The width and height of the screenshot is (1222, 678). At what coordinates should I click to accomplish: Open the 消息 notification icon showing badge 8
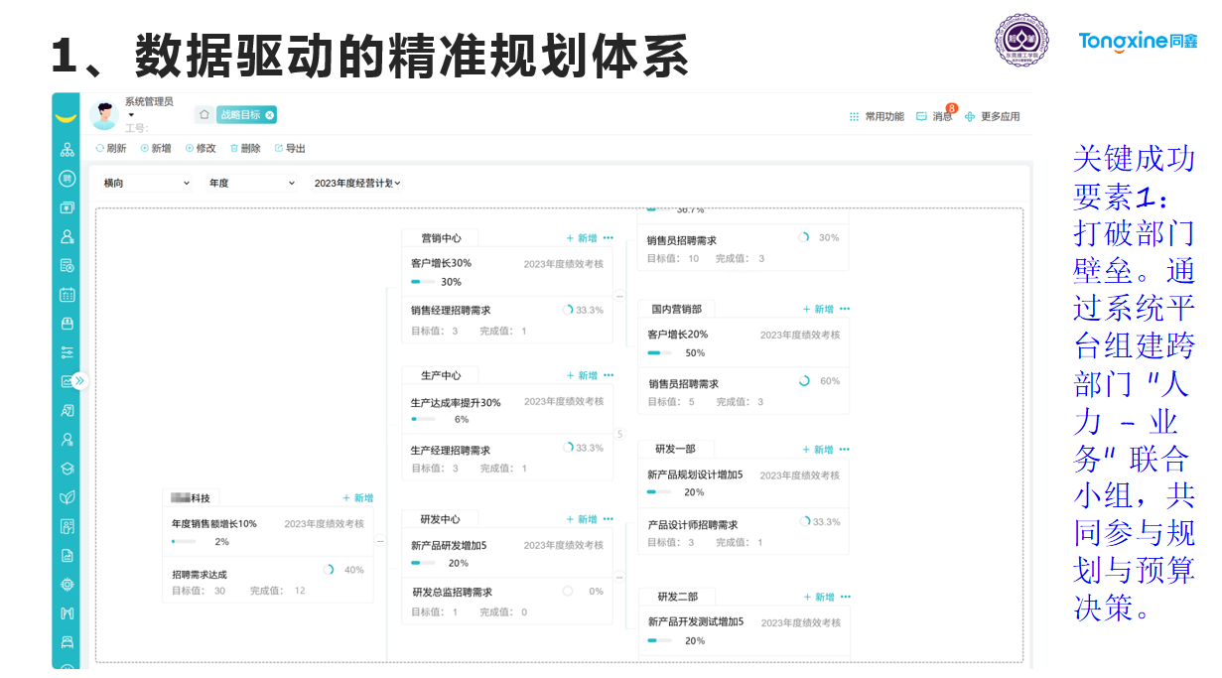921,116
